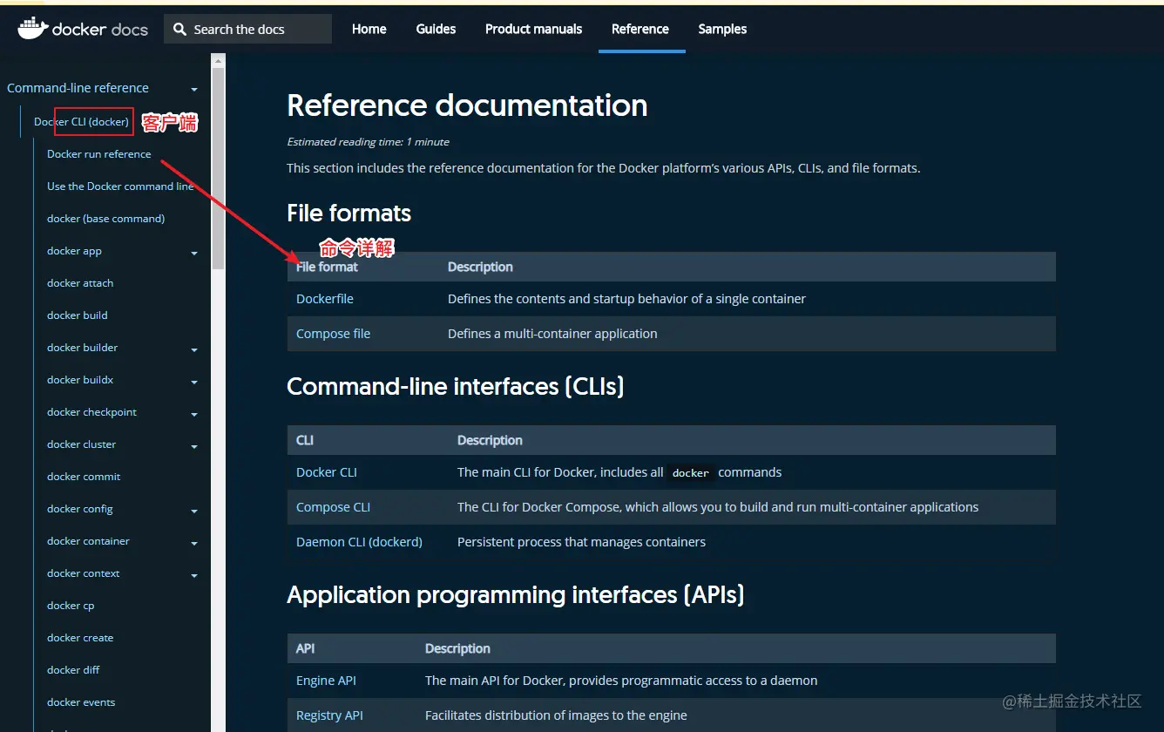Image resolution: width=1164 pixels, height=732 pixels.
Task: Focus the Search the docs field
Action: [247, 29]
